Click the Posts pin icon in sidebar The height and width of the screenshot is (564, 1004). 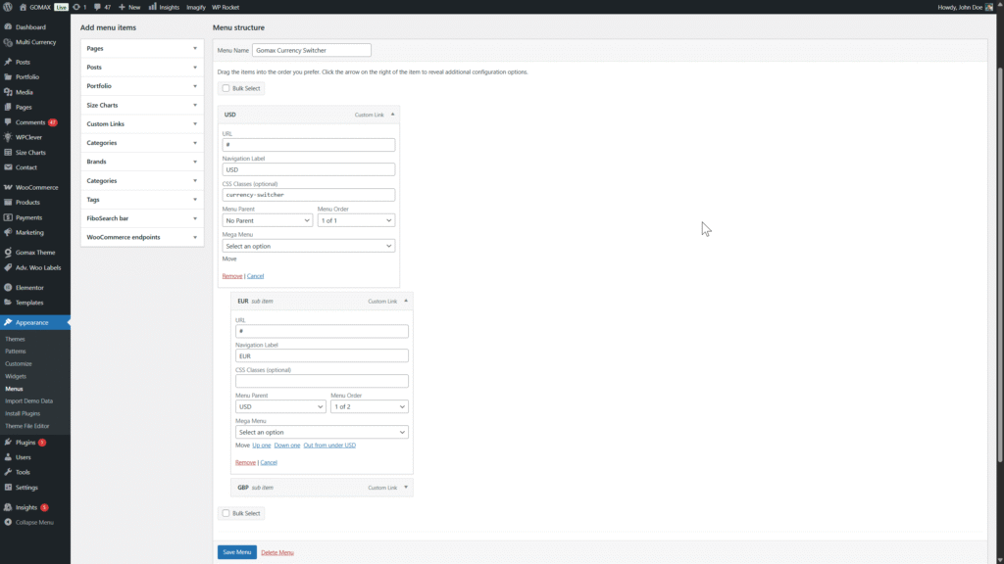point(8,62)
